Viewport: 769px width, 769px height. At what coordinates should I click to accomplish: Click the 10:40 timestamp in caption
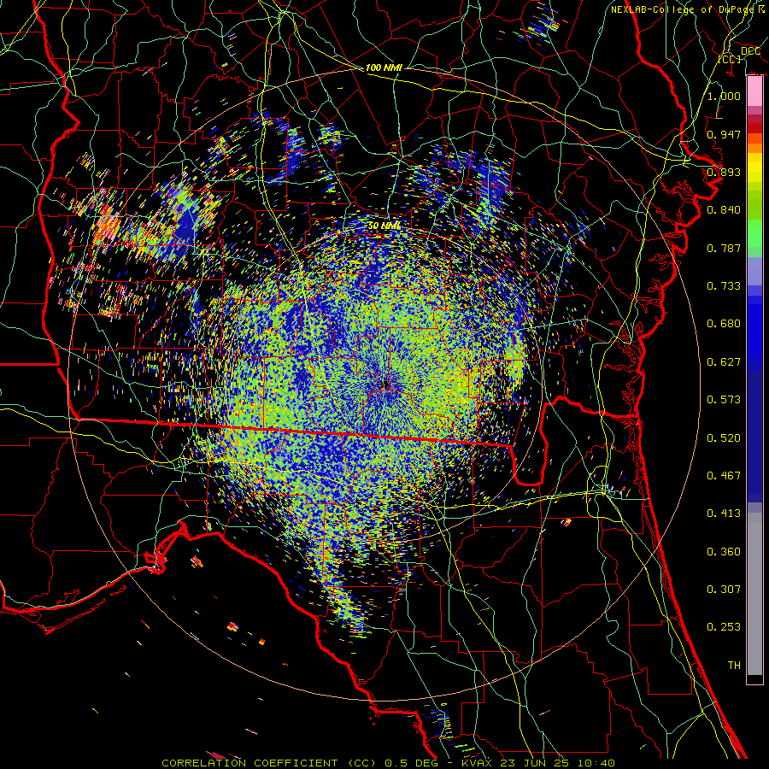pyautogui.click(x=596, y=763)
